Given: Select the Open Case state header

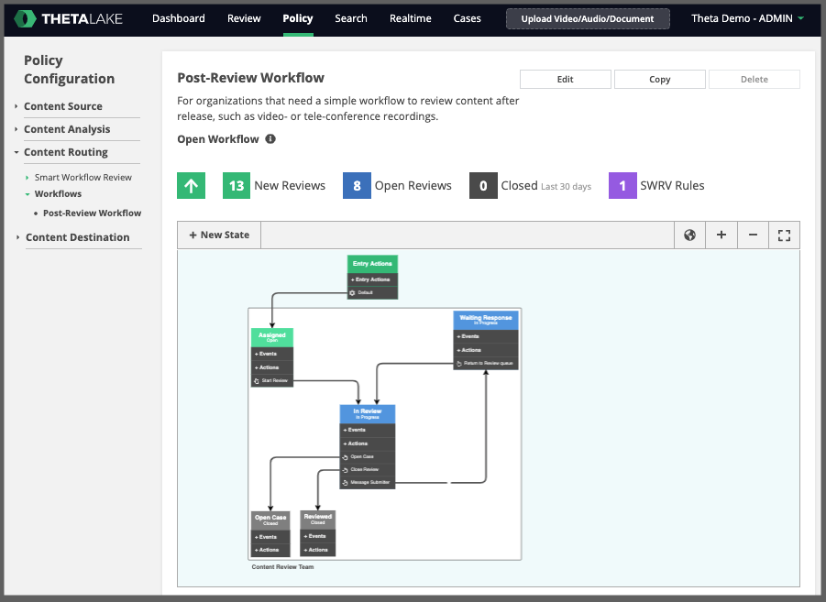Looking at the screenshot, I should 270,520.
